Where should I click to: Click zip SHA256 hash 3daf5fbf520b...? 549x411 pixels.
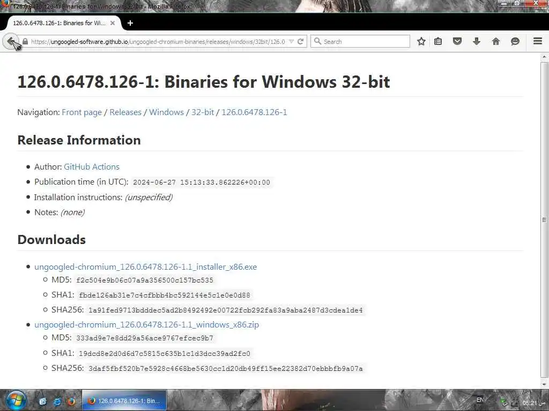click(x=226, y=369)
